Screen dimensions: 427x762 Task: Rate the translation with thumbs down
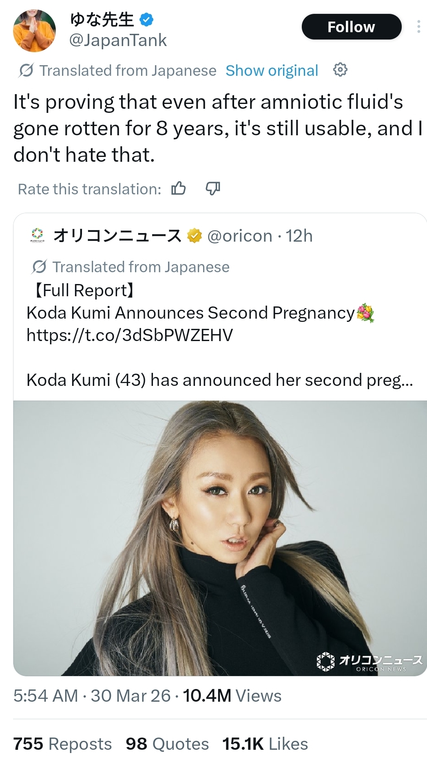[212, 189]
